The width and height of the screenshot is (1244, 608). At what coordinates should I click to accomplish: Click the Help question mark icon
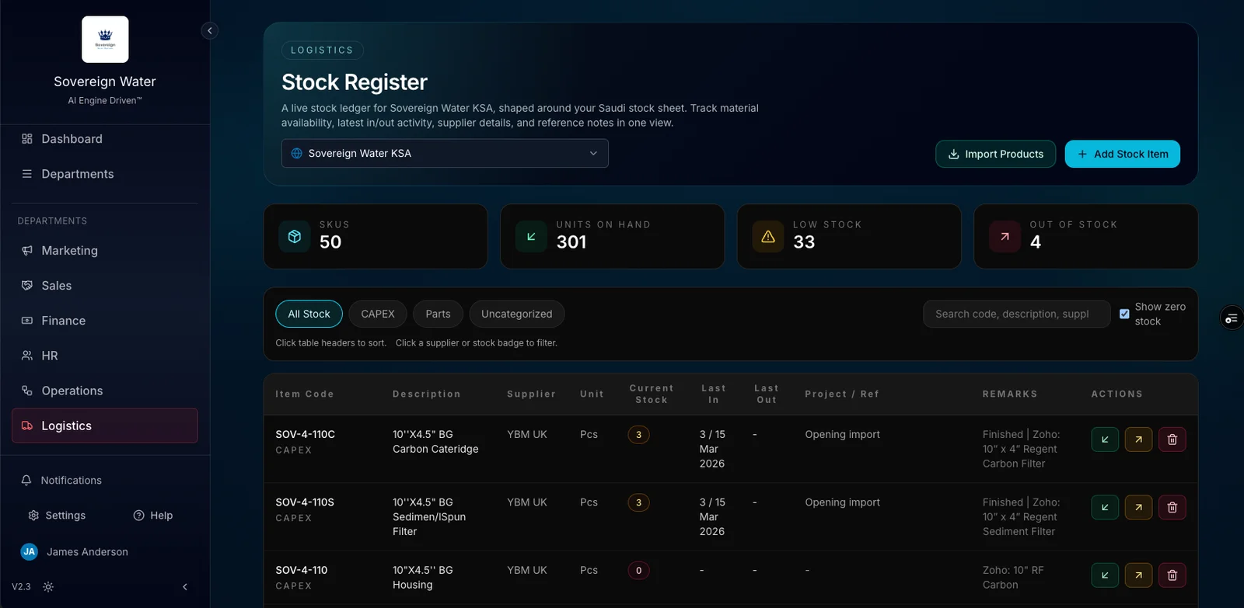(139, 516)
